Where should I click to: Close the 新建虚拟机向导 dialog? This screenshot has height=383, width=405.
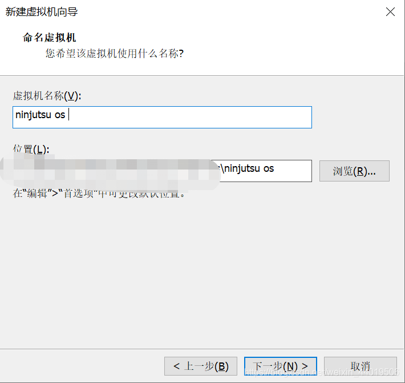point(390,11)
